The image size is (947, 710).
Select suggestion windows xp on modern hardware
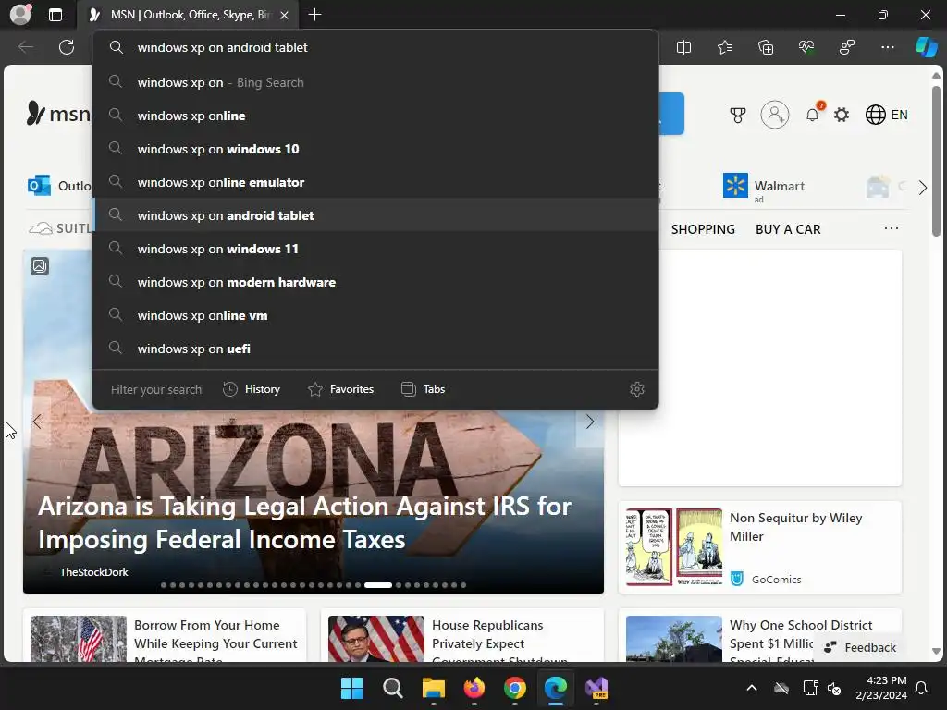click(375, 281)
